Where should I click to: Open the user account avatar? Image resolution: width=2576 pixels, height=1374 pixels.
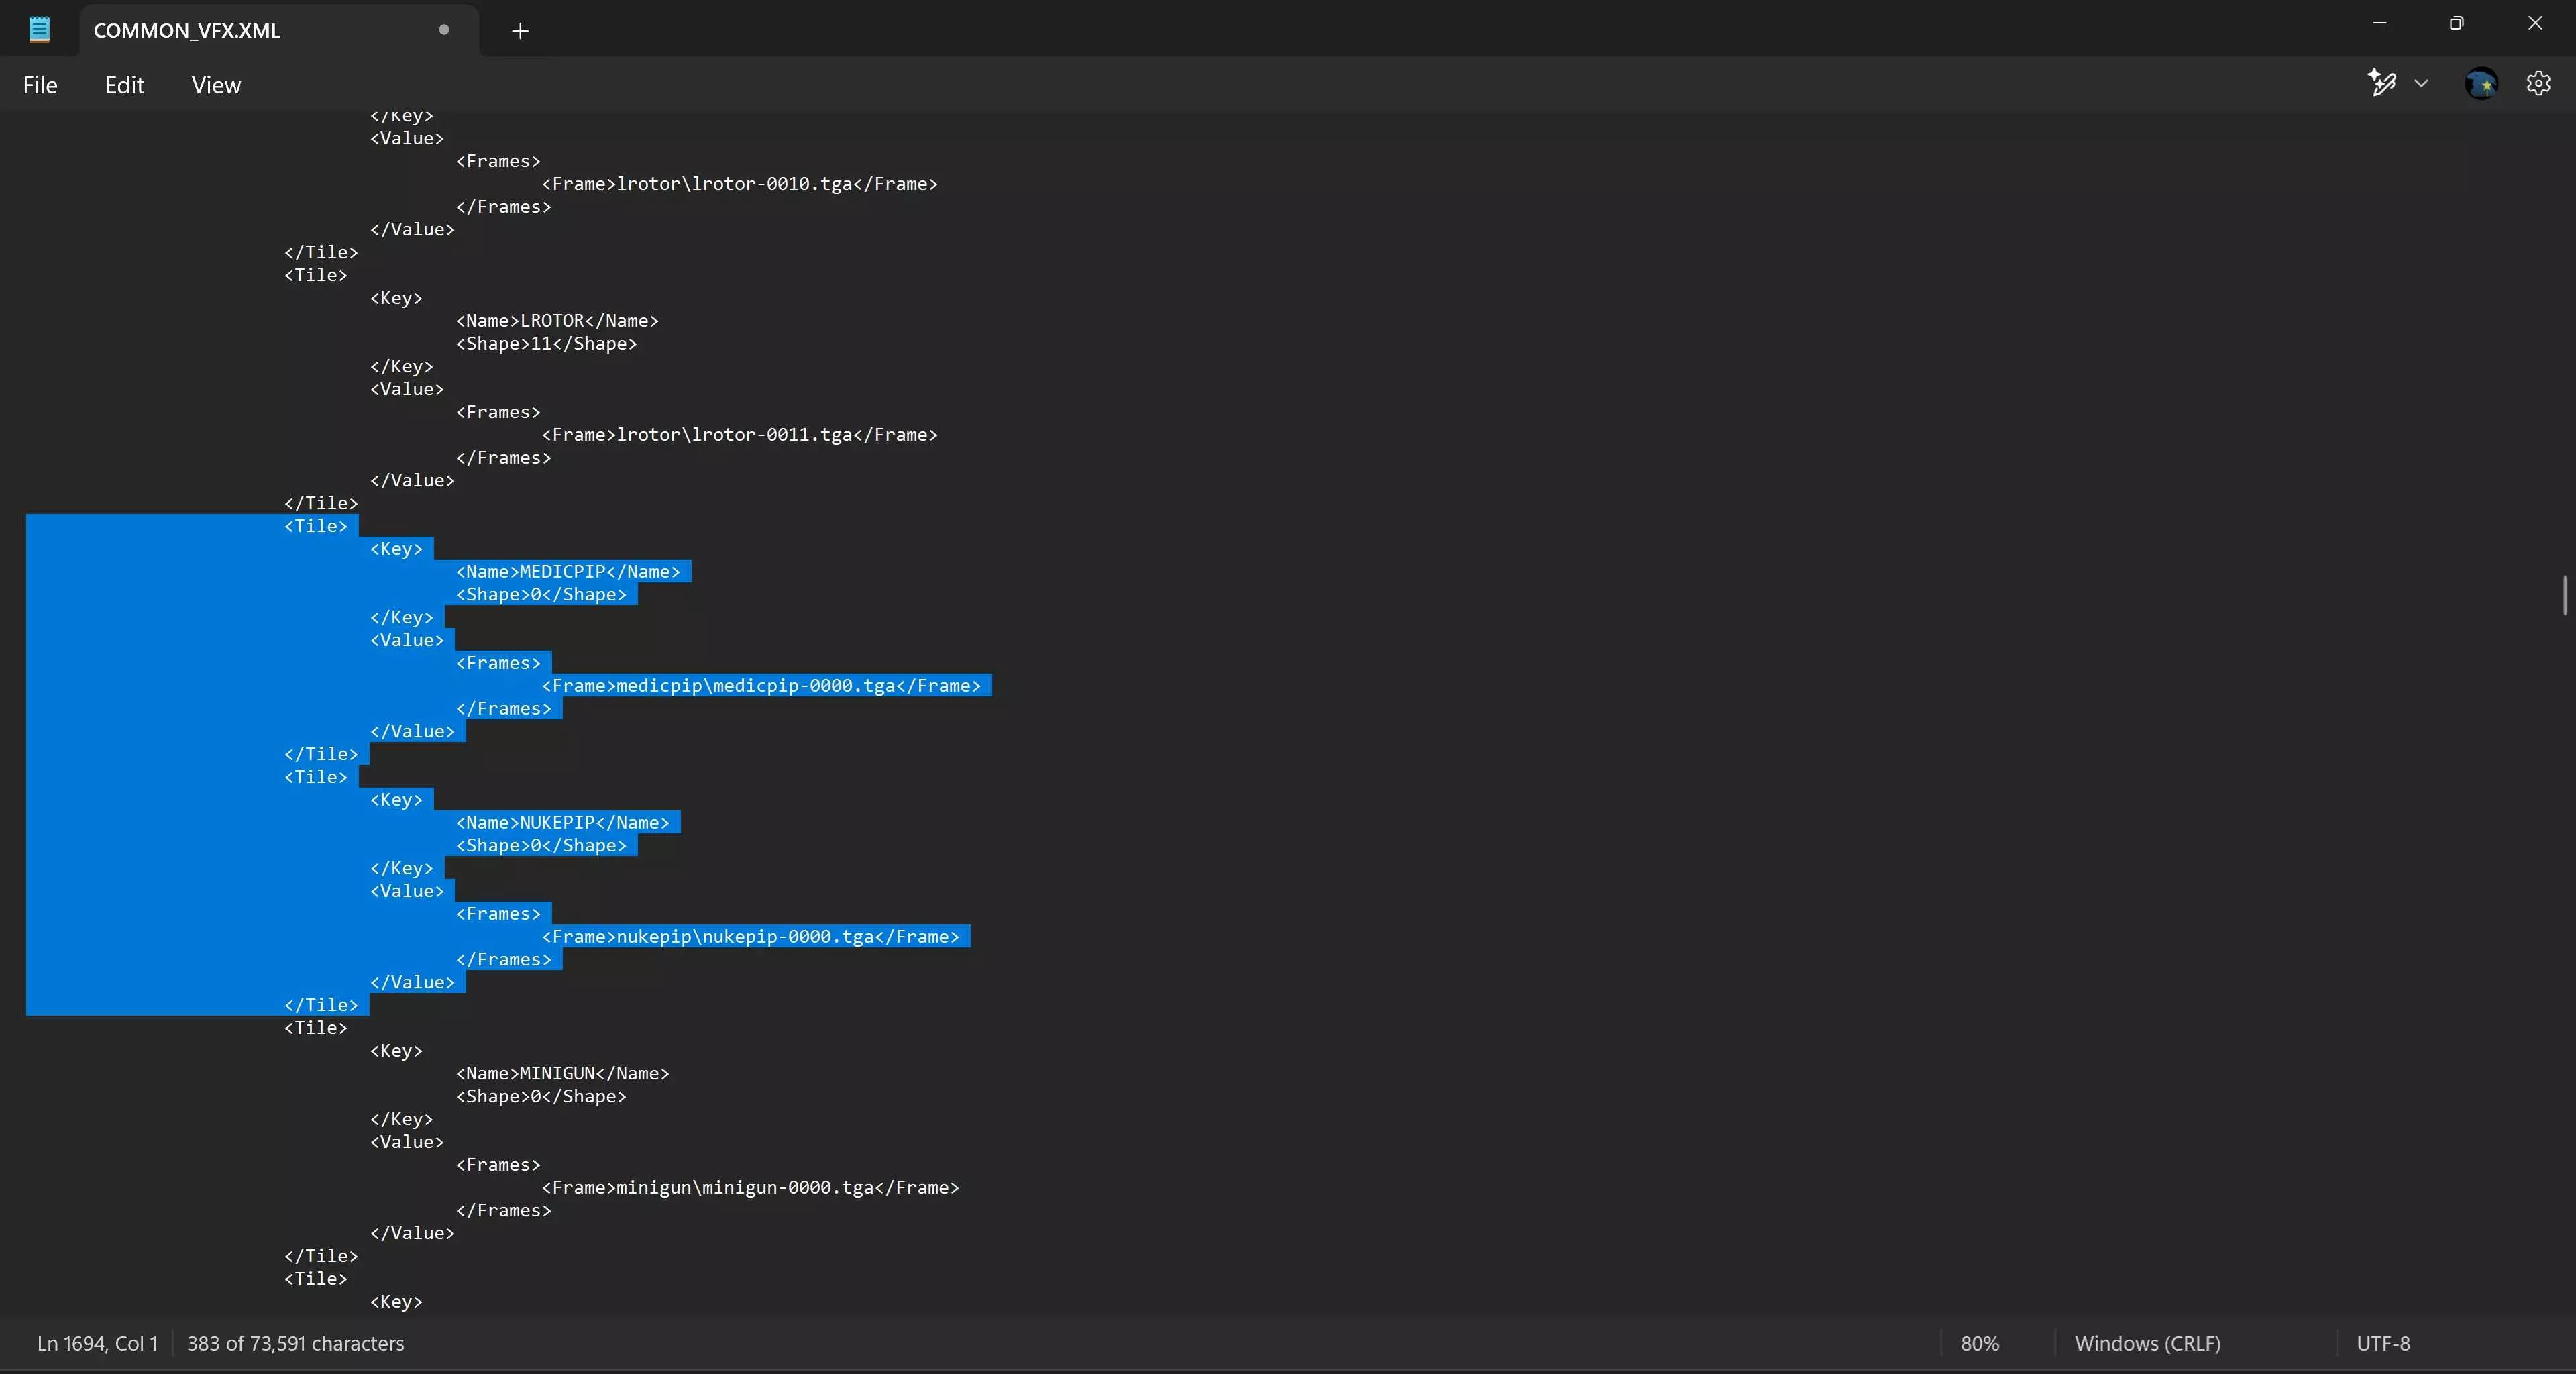(2481, 83)
